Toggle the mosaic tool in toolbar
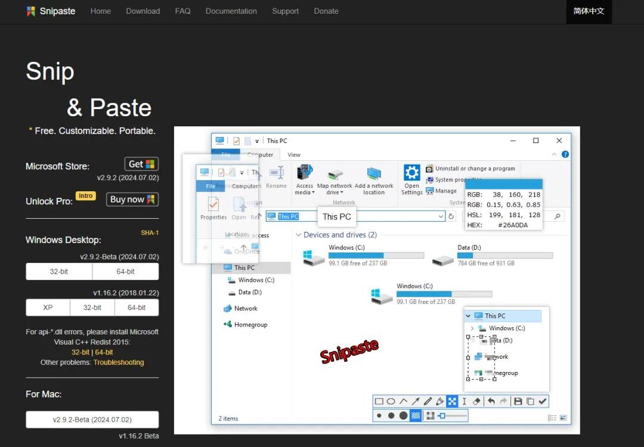644x447 pixels. (x=452, y=402)
